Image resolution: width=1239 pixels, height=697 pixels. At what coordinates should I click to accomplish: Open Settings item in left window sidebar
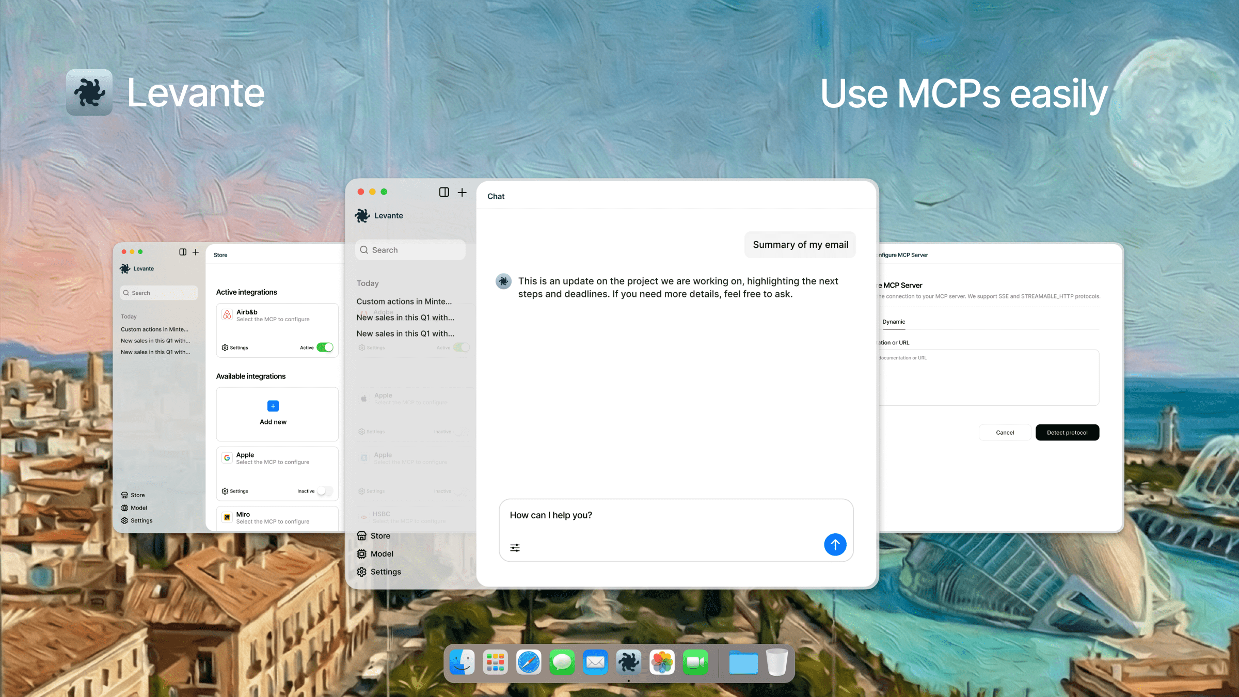tap(137, 521)
